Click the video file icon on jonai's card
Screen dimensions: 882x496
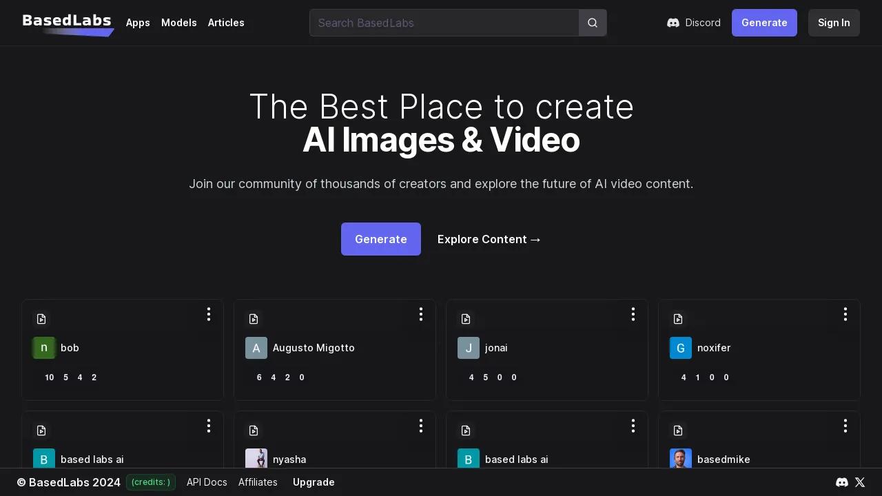pyautogui.click(x=466, y=319)
